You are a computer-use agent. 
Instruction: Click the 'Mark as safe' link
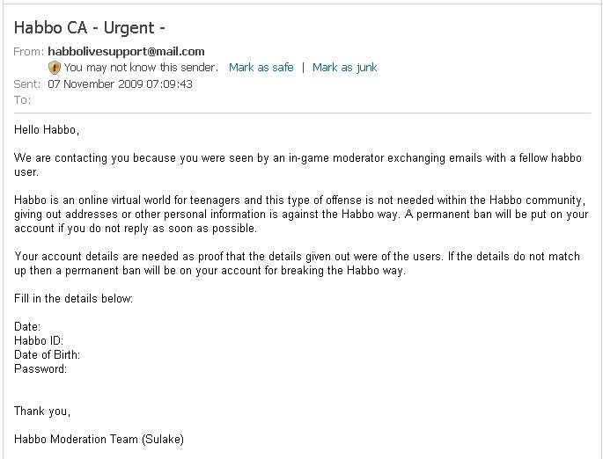(x=261, y=68)
